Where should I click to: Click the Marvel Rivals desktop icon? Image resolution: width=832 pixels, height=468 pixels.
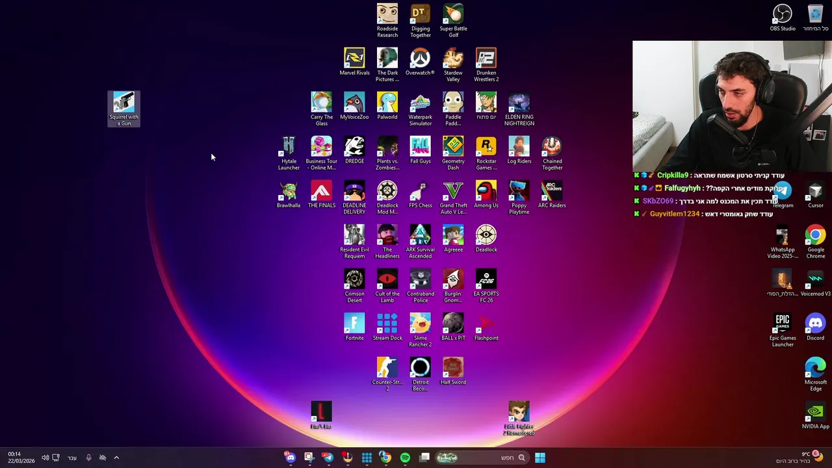coord(354,62)
